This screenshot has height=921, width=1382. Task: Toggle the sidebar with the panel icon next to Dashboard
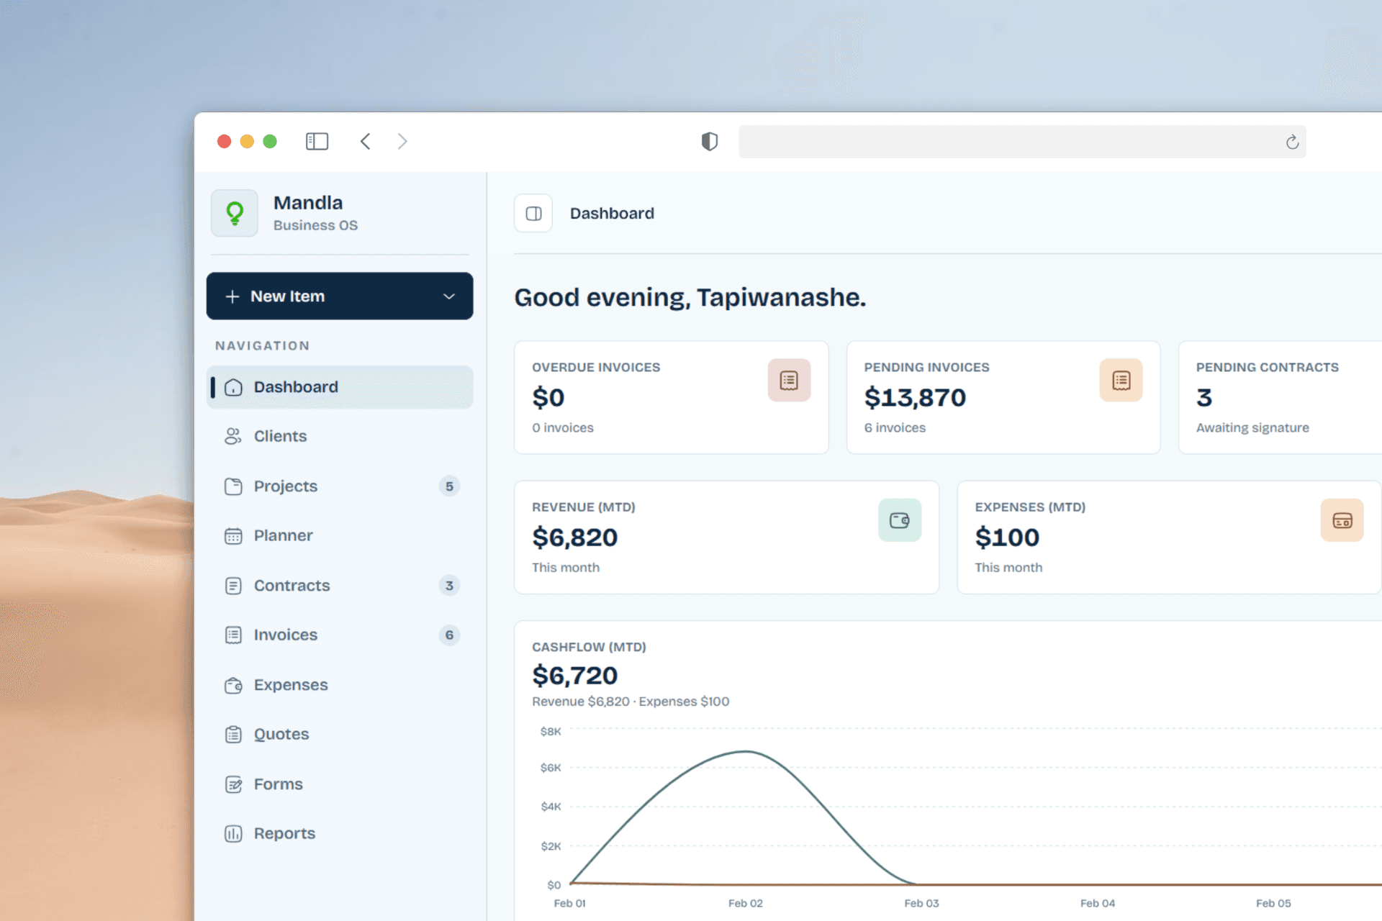pyautogui.click(x=533, y=213)
